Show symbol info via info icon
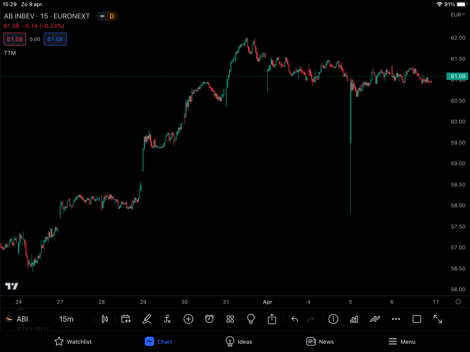The image size is (470, 352). coord(333,319)
